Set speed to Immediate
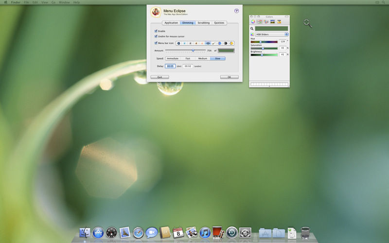The width and height of the screenshot is (389, 243). [x=173, y=58]
